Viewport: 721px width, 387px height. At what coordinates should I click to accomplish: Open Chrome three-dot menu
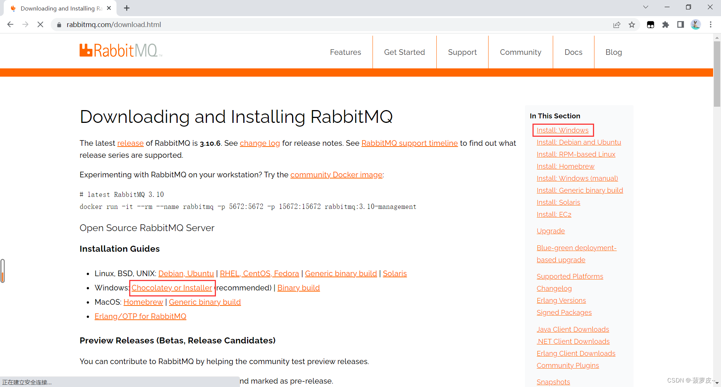click(x=710, y=25)
